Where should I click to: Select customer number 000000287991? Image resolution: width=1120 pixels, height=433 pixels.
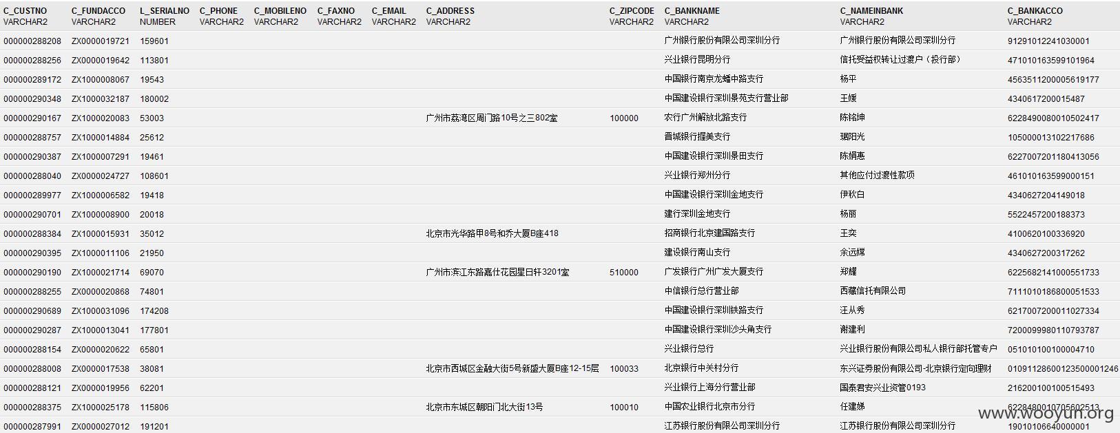pos(32,427)
